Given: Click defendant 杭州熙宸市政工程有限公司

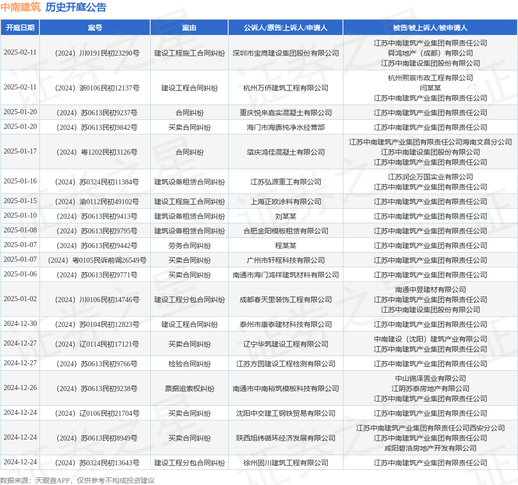Looking at the screenshot, I should pyautogui.click(x=430, y=78).
